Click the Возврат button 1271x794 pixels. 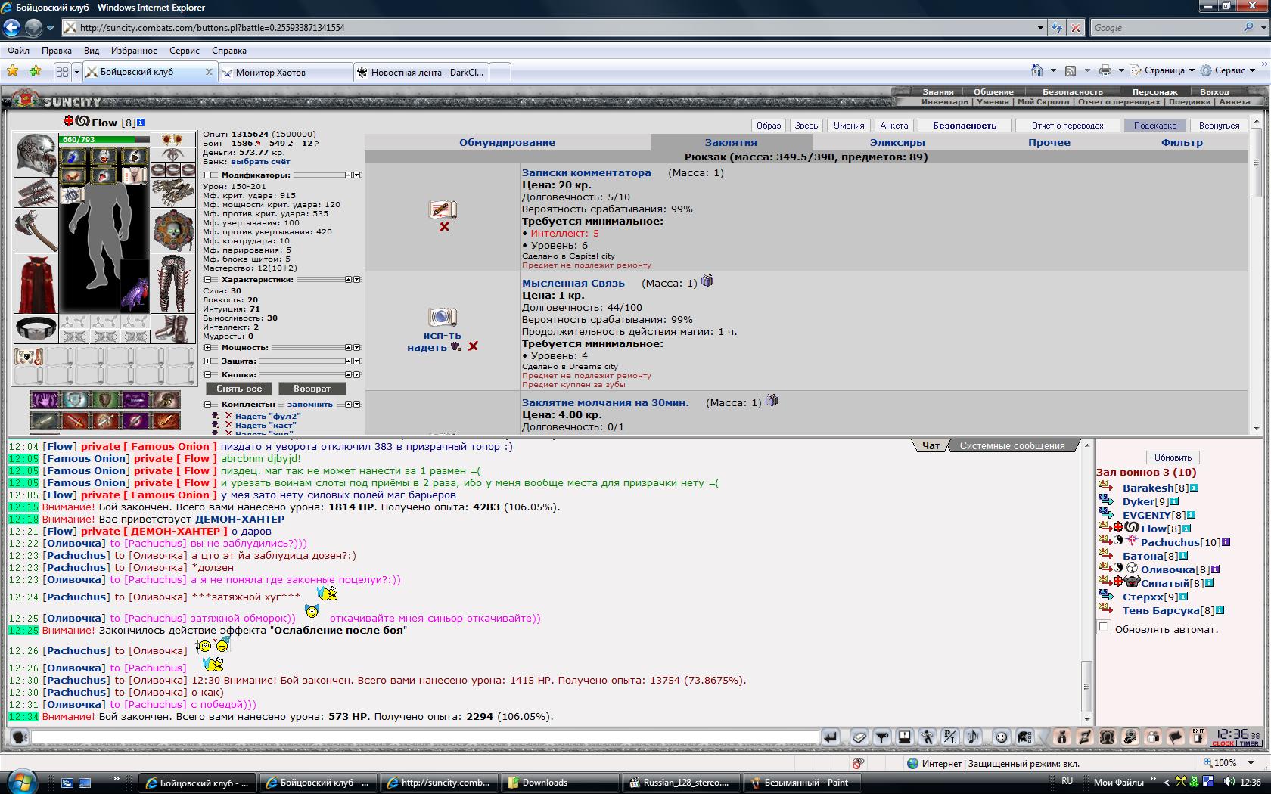point(312,388)
